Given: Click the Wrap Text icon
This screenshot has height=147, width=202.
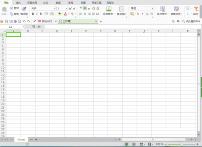Looking at the screenshot, I should tap(122, 9).
